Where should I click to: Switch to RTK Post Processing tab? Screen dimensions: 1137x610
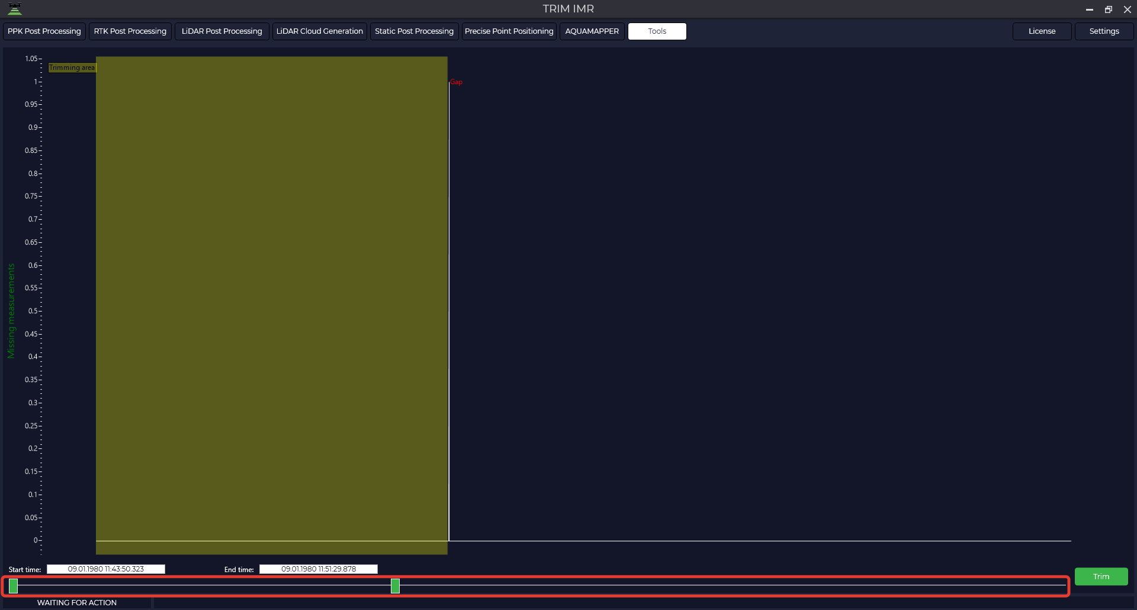(x=130, y=31)
